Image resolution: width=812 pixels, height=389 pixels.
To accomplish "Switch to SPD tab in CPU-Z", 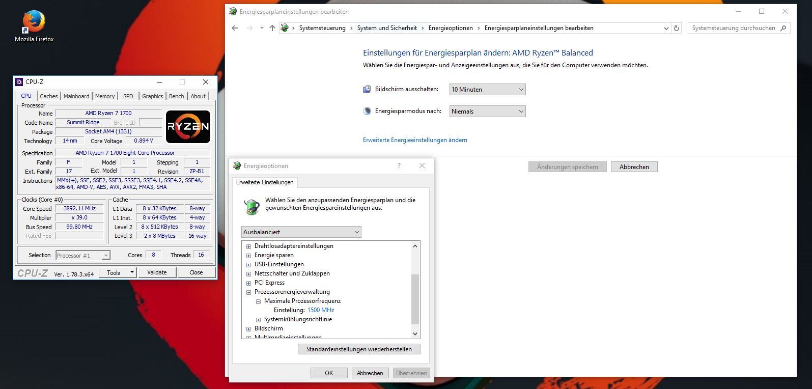I will [x=128, y=96].
